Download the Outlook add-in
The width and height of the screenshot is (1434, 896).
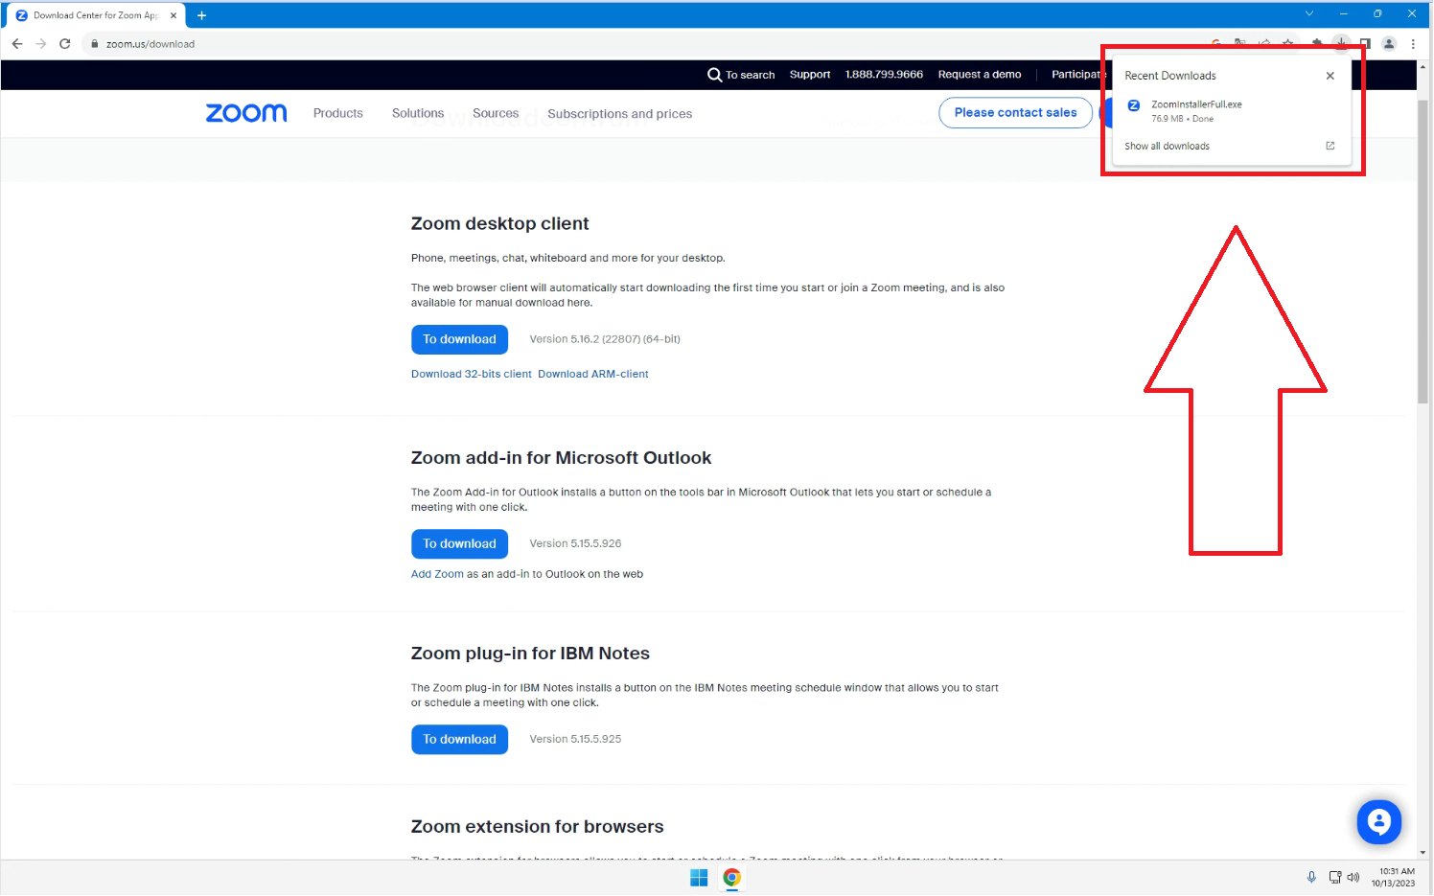(x=460, y=543)
